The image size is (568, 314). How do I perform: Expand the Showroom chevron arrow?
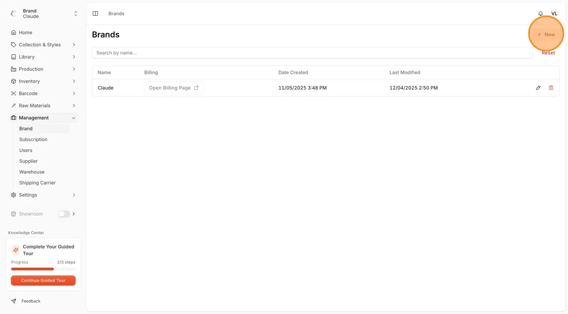[74, 214]
